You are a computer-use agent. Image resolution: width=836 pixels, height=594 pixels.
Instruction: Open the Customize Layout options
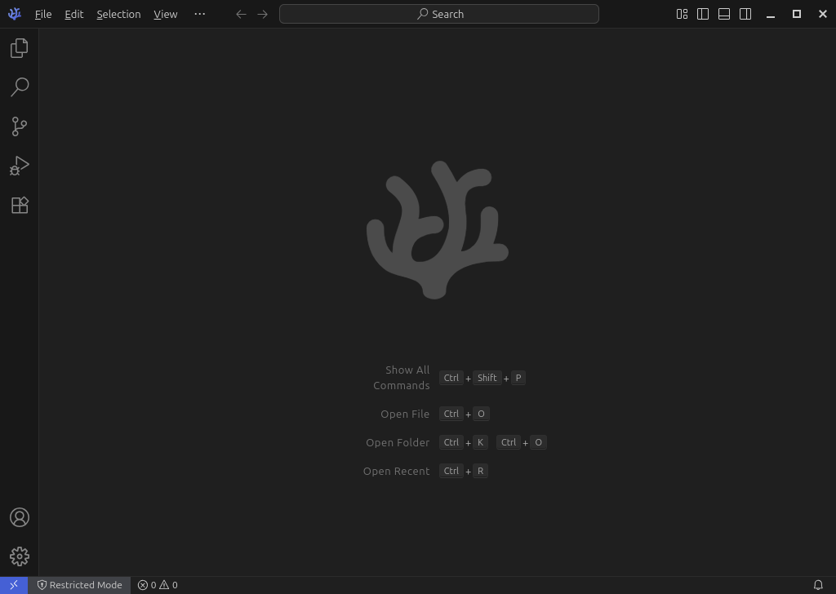click(x=682, y=14)
